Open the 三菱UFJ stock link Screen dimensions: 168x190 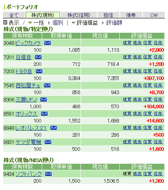(x=26, y=100)
